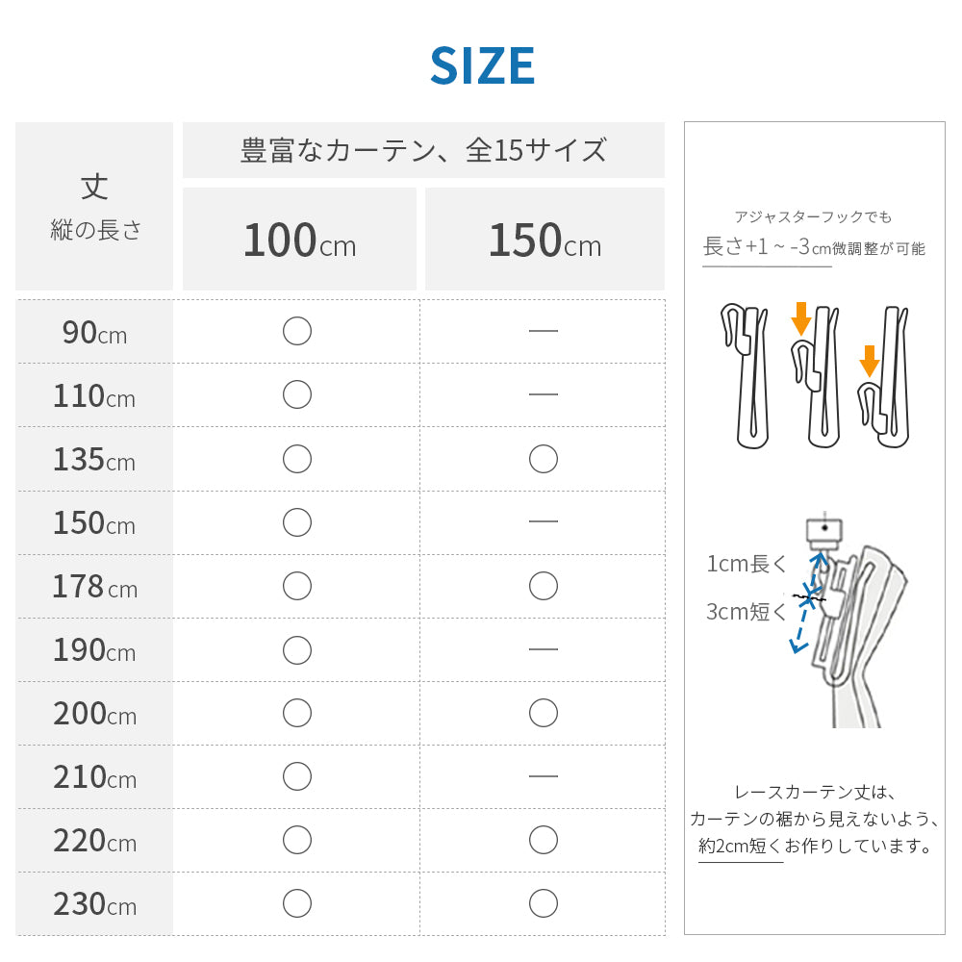Click the dash mark for 90cm length, 150cm width
This screenshot has width=962, height=962.
pos(544,331)
